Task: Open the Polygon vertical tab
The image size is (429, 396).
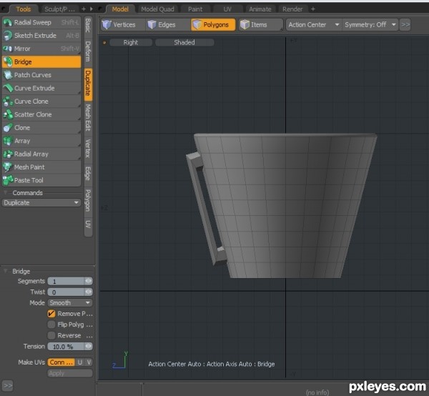Action: coord(88,200)
